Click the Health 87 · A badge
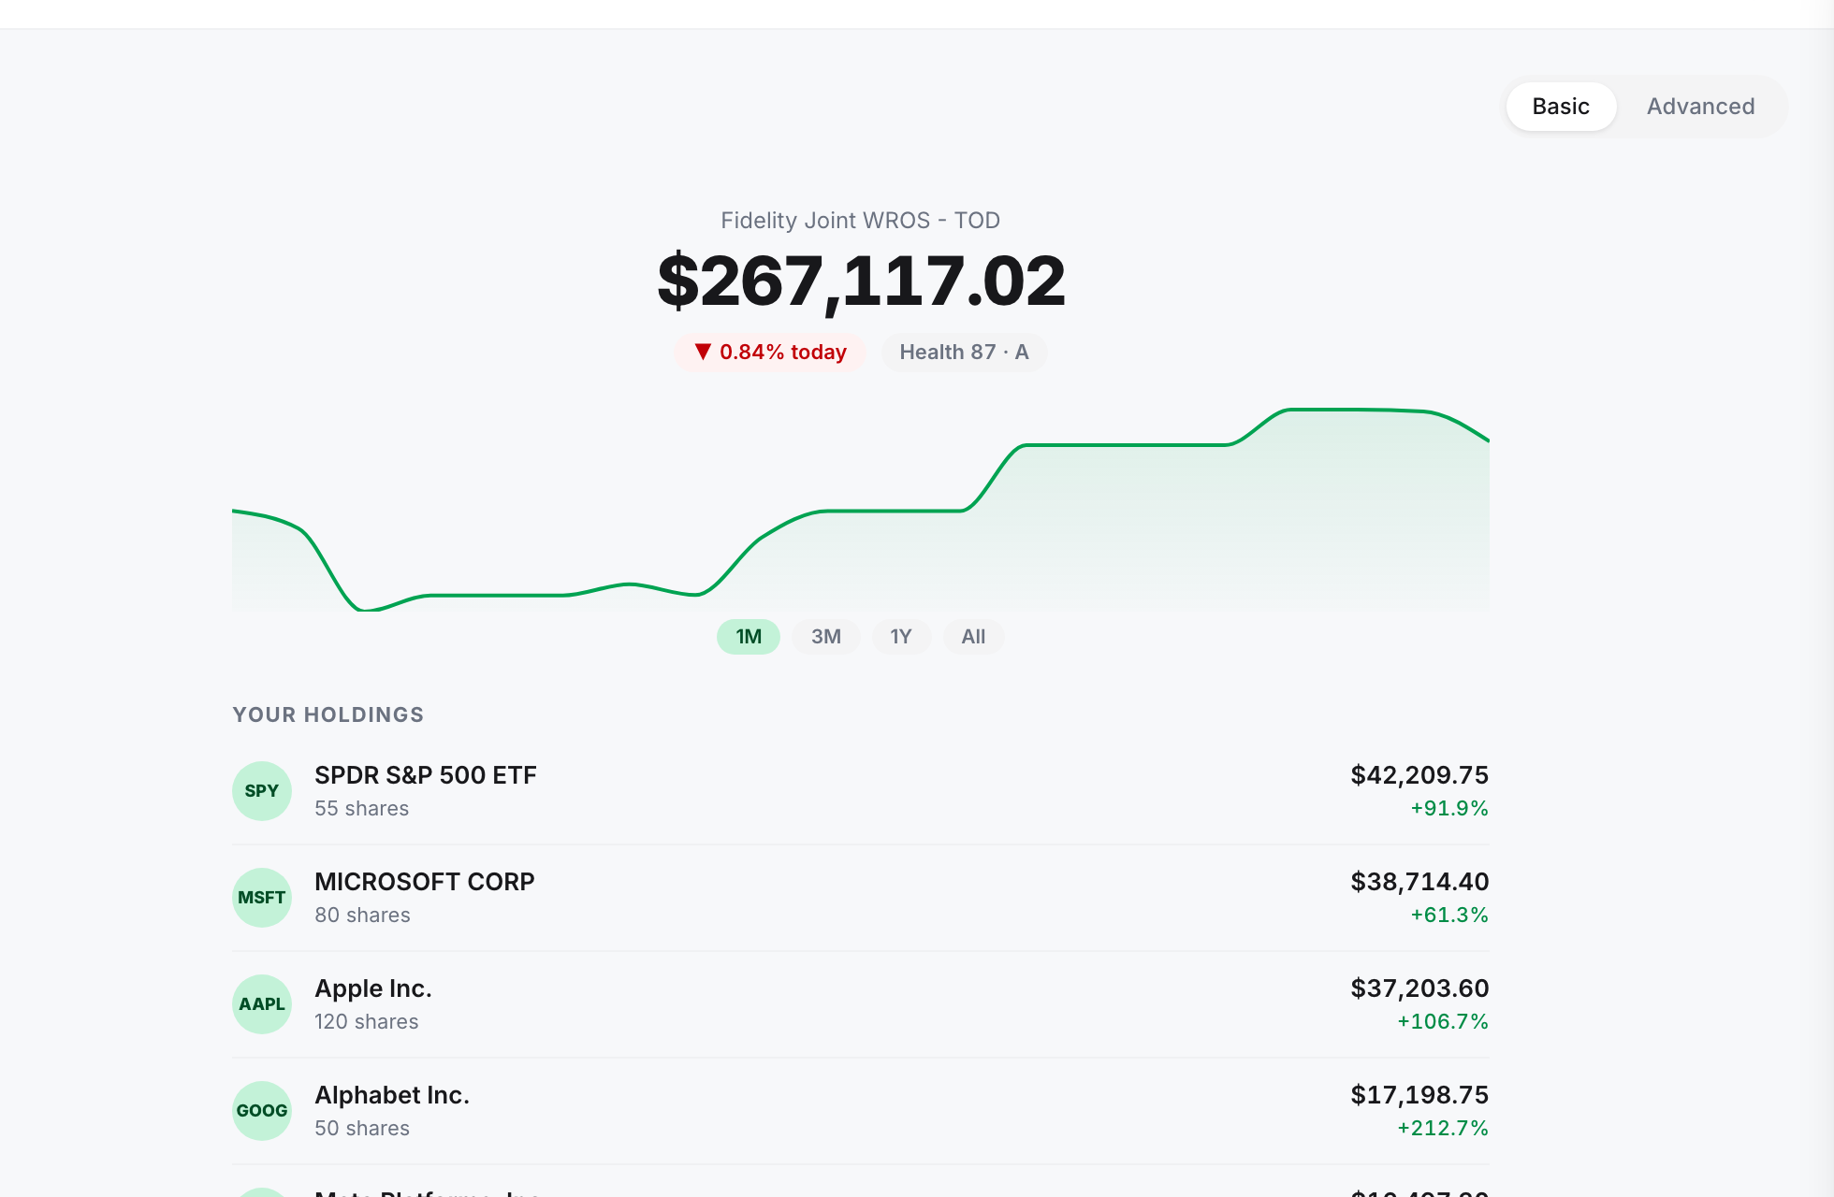The width and height of the screenshot is (1834, 1197). 964,353
